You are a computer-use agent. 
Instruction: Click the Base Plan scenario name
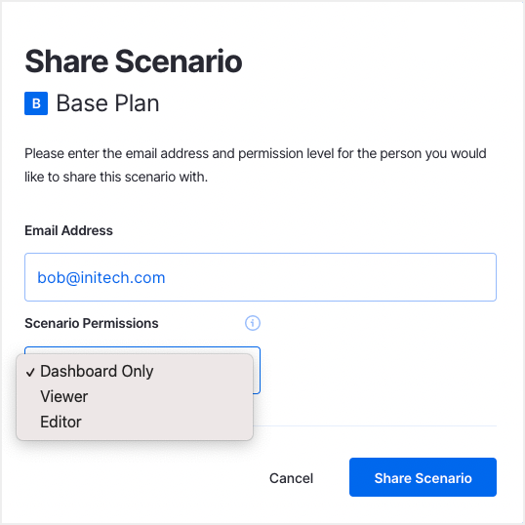[x=107, y=103]
